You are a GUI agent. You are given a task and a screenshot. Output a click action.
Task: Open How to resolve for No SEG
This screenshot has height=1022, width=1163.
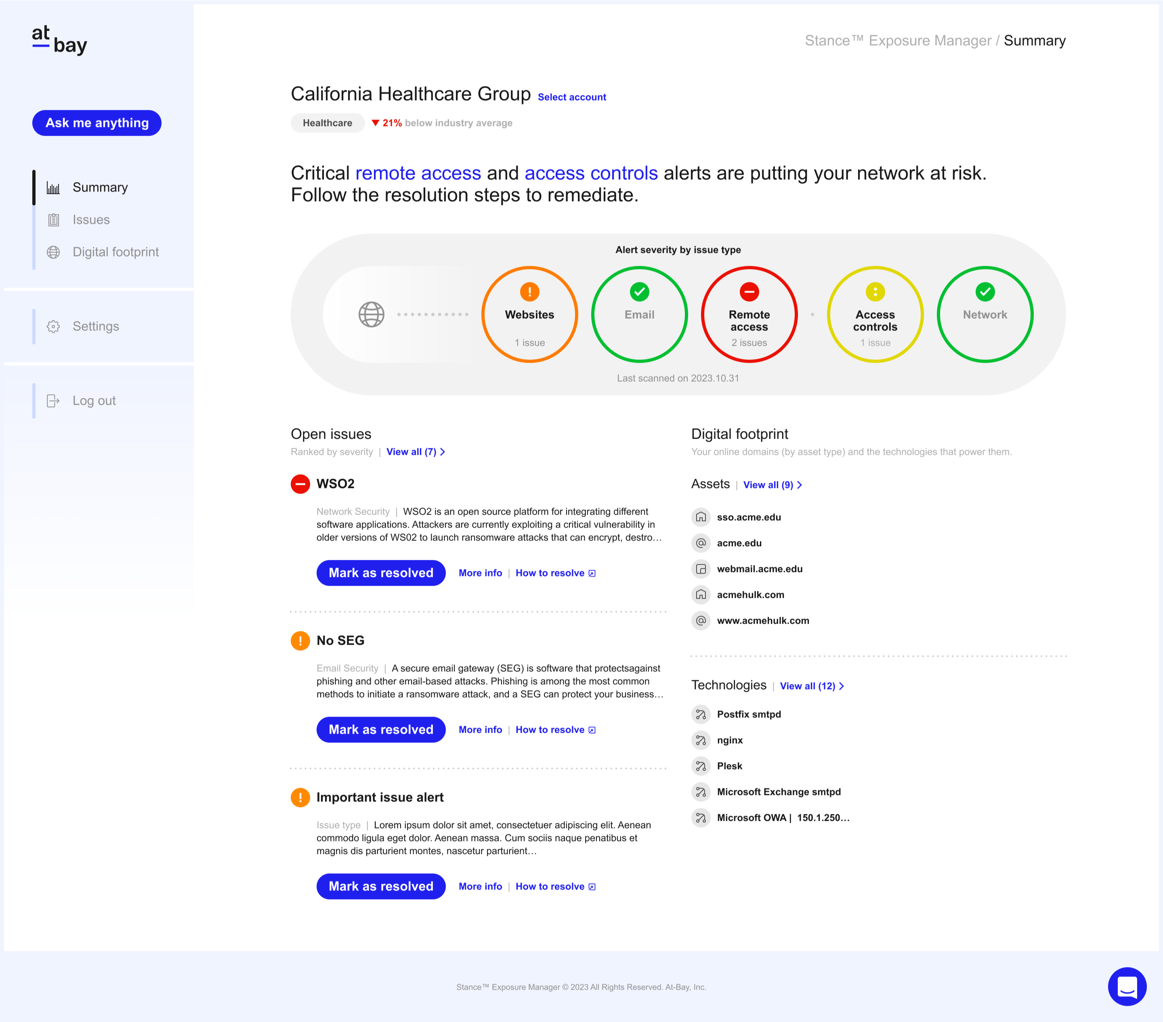[x=555, y=730]
